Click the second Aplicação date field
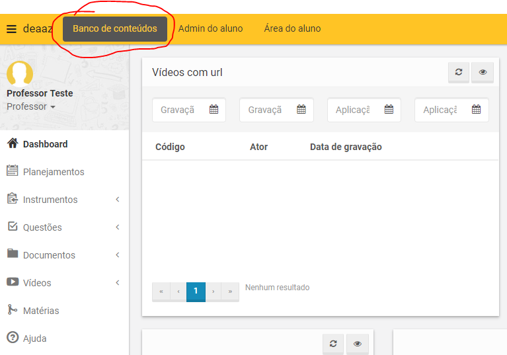The height and width of the screenshot is (355, 507). [x=451, y=110]
